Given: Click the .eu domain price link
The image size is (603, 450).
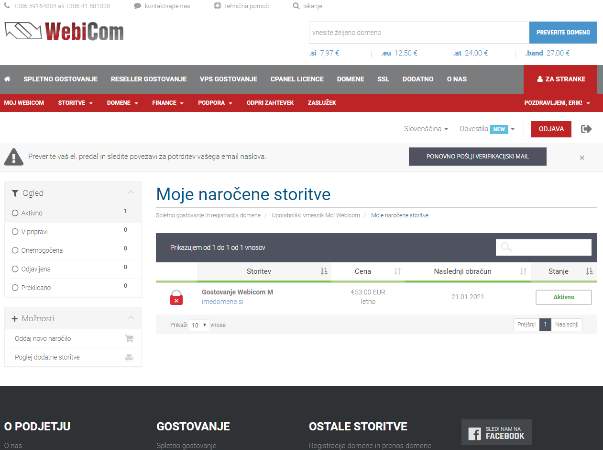Looking at the screenshot, I should click(399, 53).
